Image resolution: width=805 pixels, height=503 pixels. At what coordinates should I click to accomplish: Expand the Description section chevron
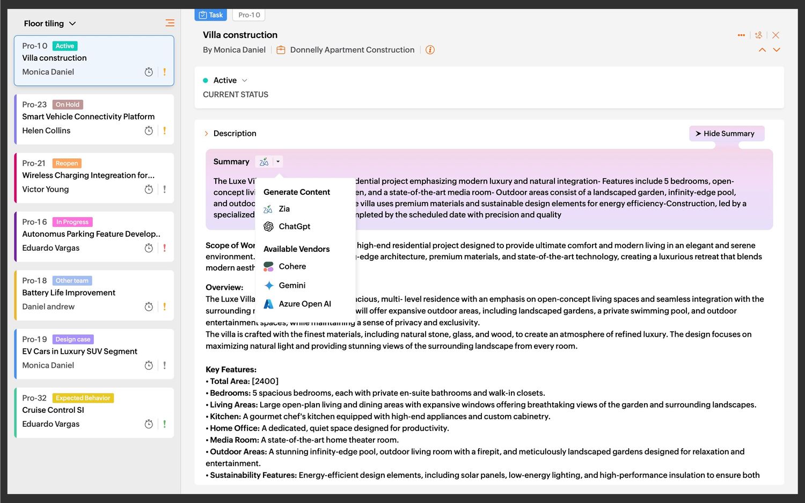coord(206,134)
